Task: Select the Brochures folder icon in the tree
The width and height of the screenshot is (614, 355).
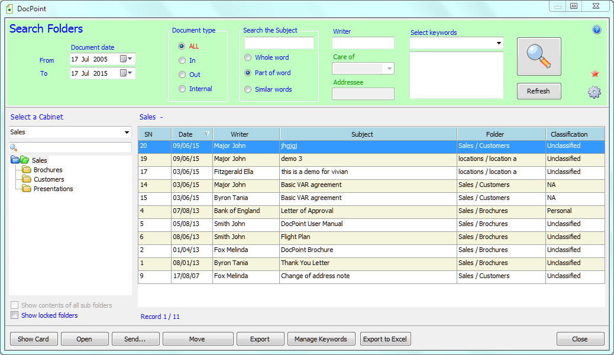Action: click(27, 170)
